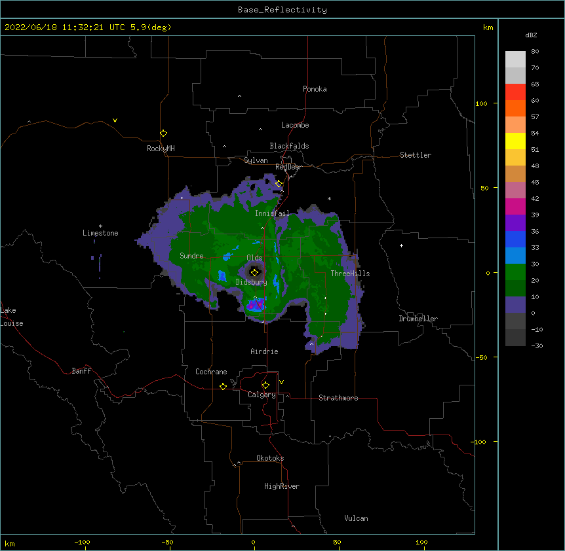
Task: Click the Sundre town label
Action: (191, 256)
